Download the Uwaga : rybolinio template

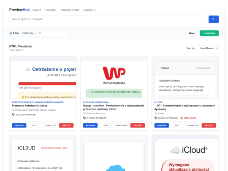coord(122,125)
